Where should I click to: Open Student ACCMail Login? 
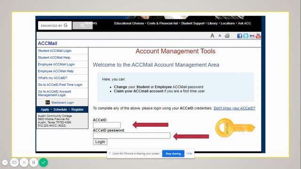[x=55, y=51]
